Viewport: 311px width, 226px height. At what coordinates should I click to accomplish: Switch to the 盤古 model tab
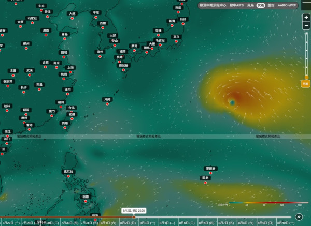coord(271,5)
